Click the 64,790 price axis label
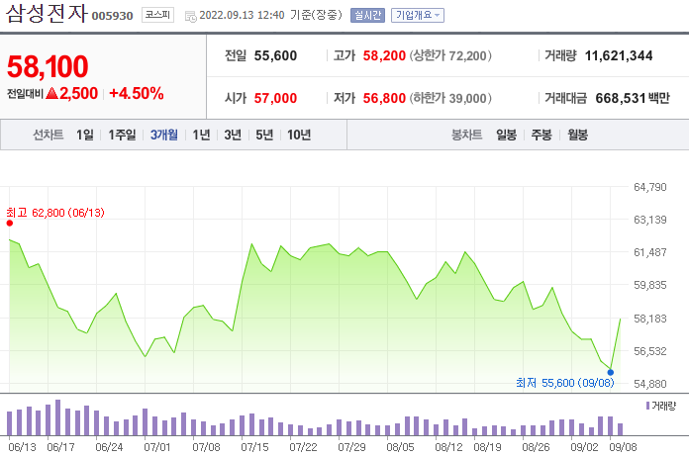This screenshot has height=458, width=689. point(650,187)
